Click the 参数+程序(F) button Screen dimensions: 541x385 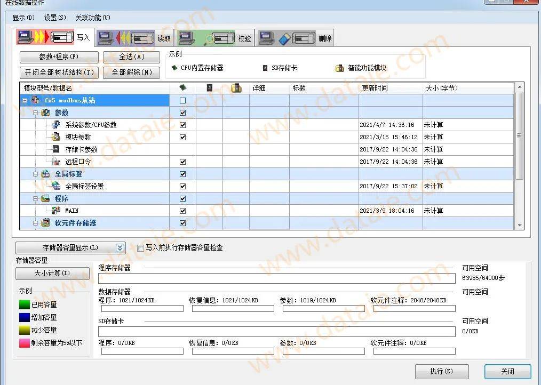click(59, 57)
